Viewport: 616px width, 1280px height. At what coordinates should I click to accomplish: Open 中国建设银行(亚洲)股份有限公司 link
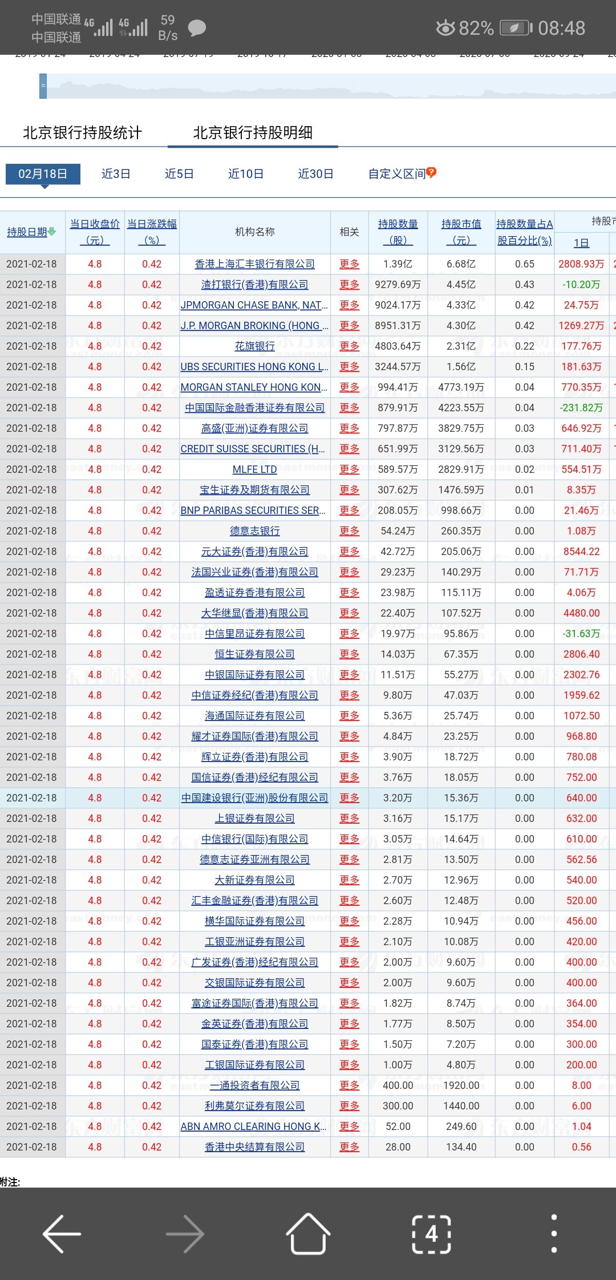point(255,798)
